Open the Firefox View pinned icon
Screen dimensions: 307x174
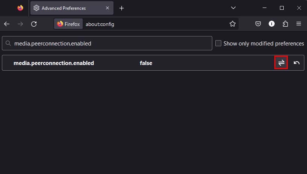click(20, 8)
